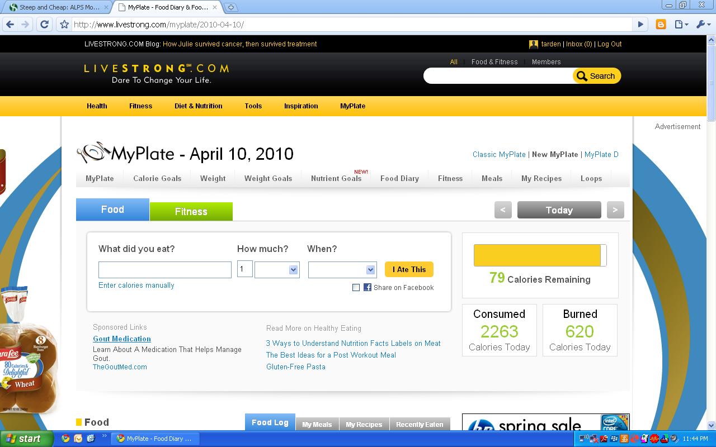The height and width of the screenshot is (447, 716).
Task: Open Inspiration in the yellow bar
Action: (301, 106)
